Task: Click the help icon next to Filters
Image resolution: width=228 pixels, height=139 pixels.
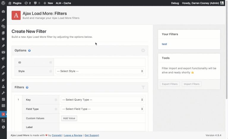Action: coord(27,88)
